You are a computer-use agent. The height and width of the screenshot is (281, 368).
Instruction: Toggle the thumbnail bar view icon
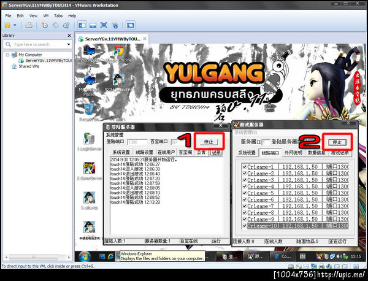pyautogui.click(x=93, y=25)
